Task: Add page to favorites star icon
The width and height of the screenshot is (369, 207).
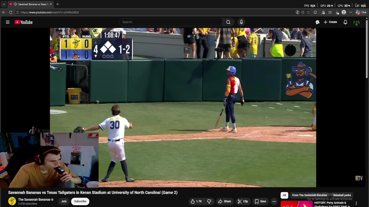Action: coord(308,12)
